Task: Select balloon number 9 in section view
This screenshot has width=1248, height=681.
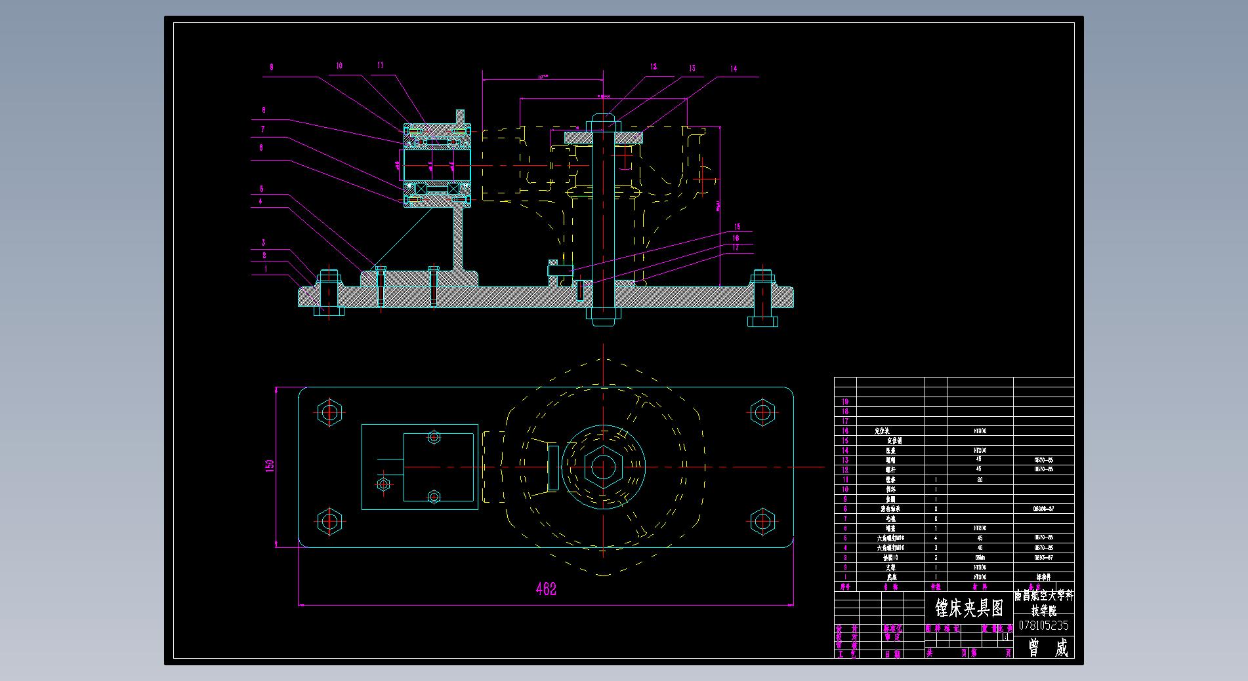Action: [271, 67]
